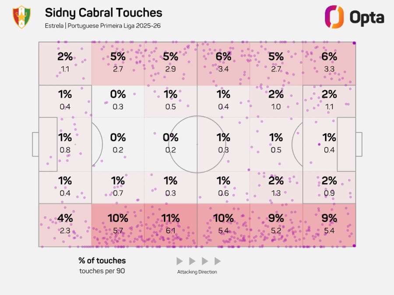Image resolution: width=394 pixels, height=295 pixels.
Task: Select the 9% zone with 5.2 touches
Action: click(x=276, y=224)
